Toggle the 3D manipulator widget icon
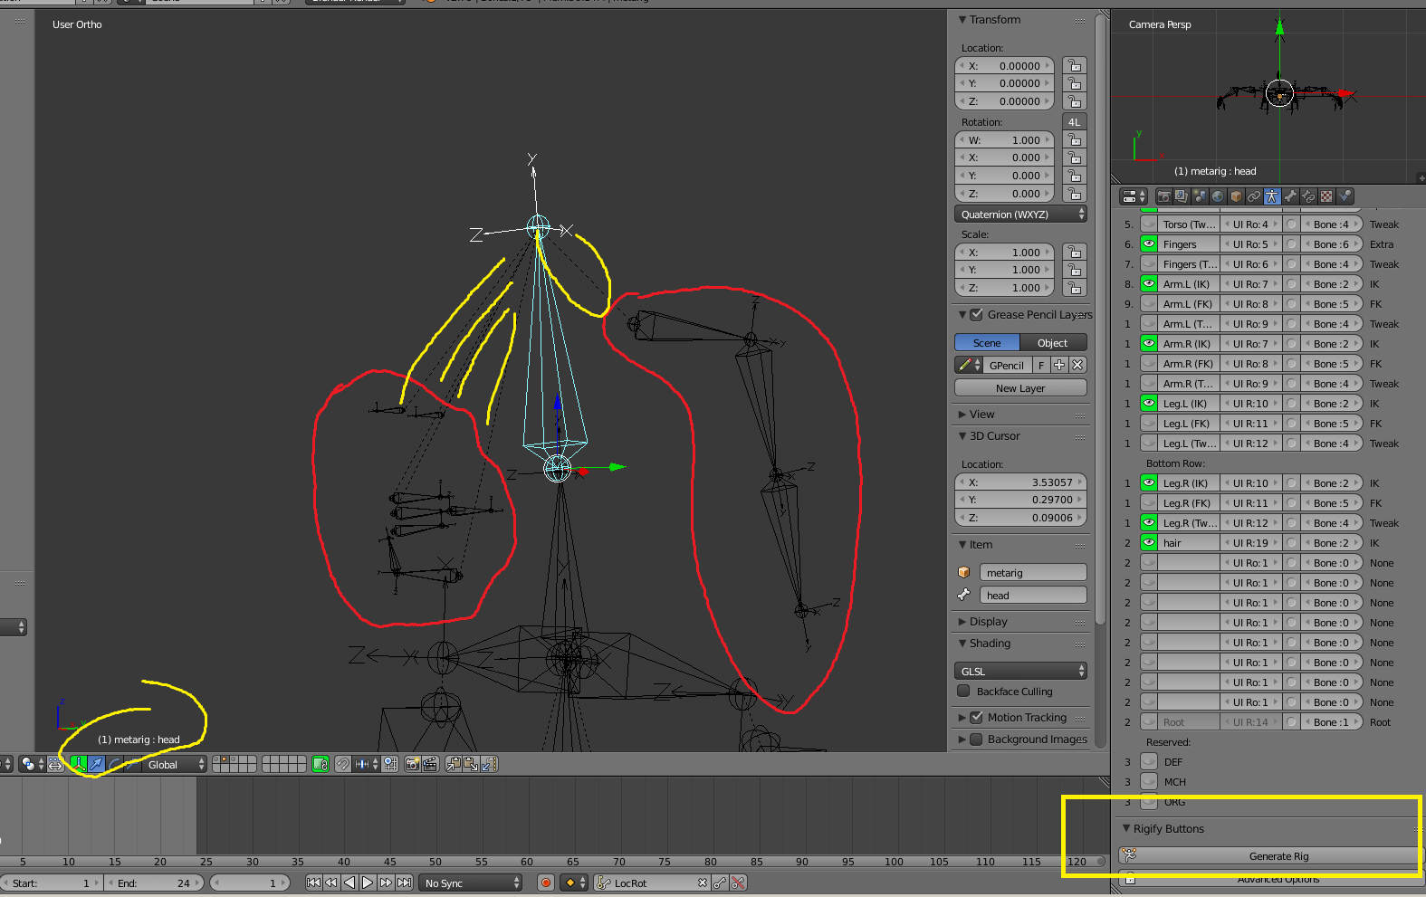The width and height of the screenshot is (1426, 897). (x=78, y=765)
